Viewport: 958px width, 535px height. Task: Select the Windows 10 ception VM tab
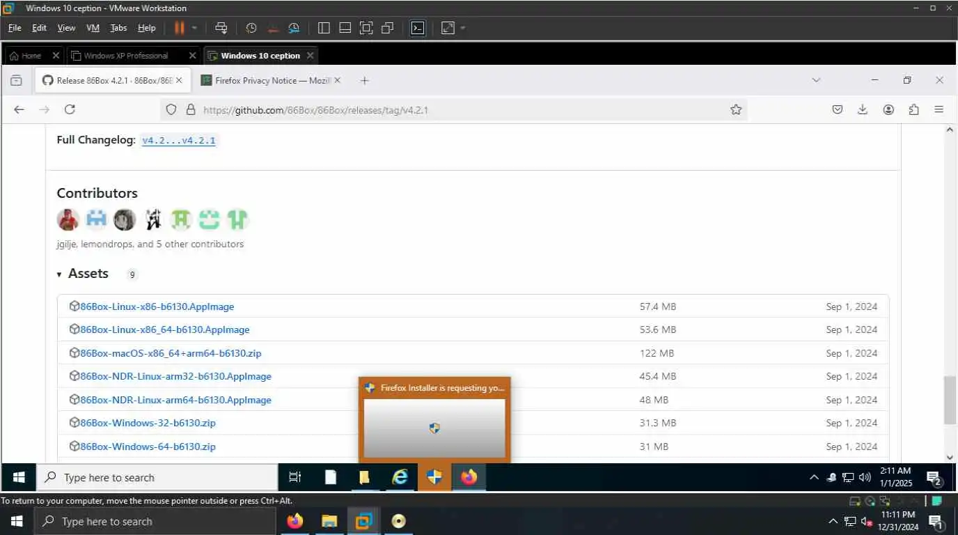coord(260,56)
